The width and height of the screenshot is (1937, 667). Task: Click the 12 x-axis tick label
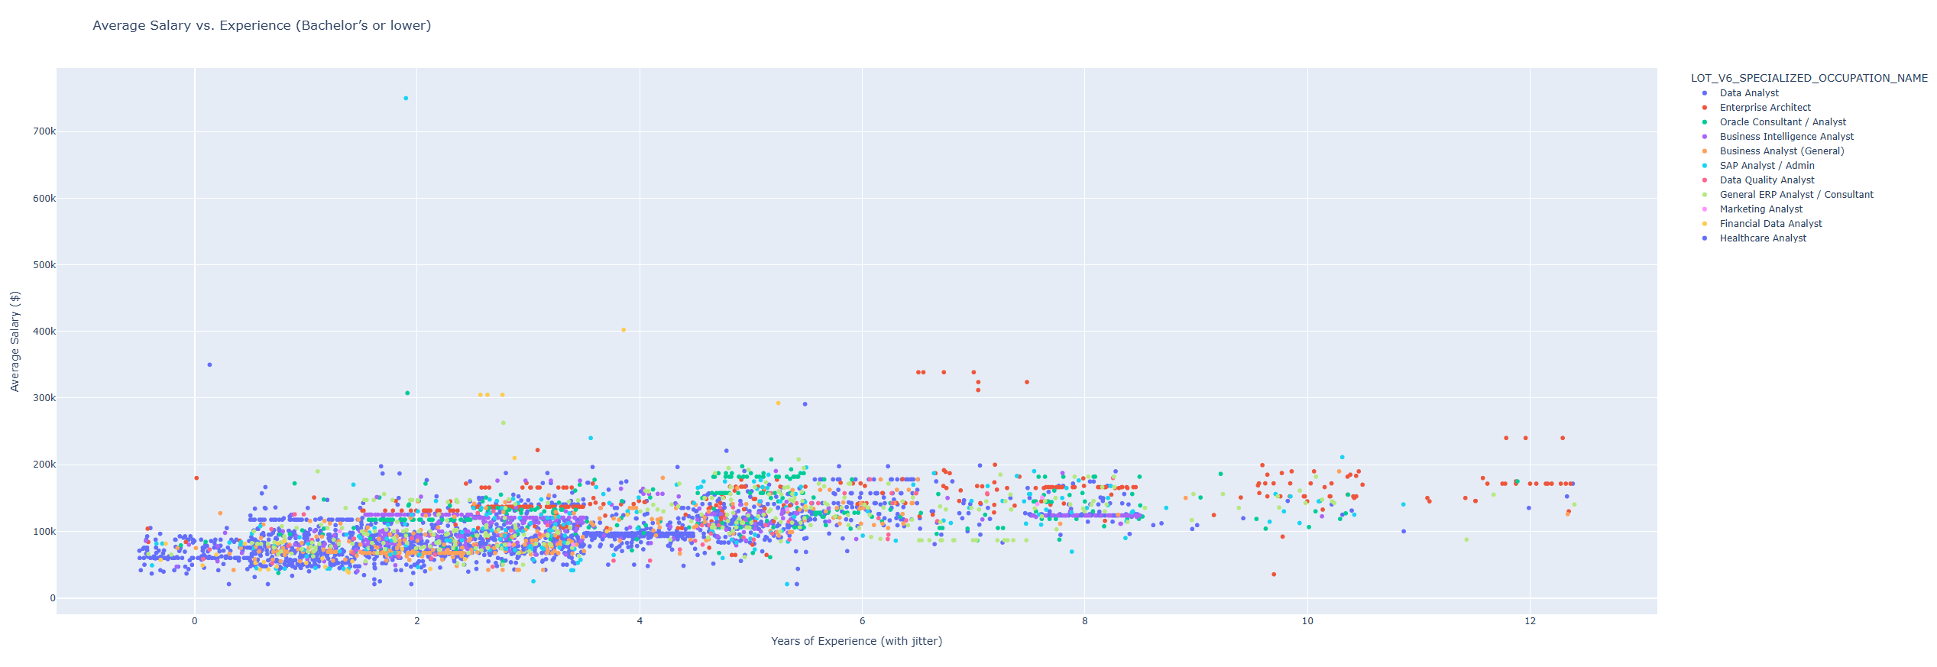(x=1530, y=621)
